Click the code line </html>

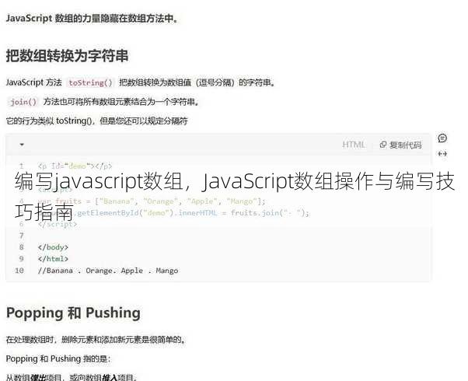tap(53, 259)
